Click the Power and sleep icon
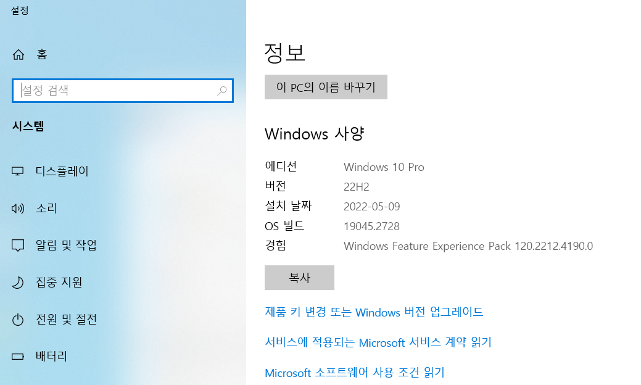 point(17,320)
